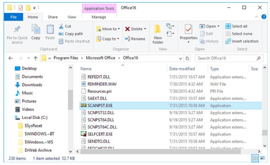Screen dimensions: 270x165
Task: Collapse the ribbon with chevron
Action: [x=256, y=17]
